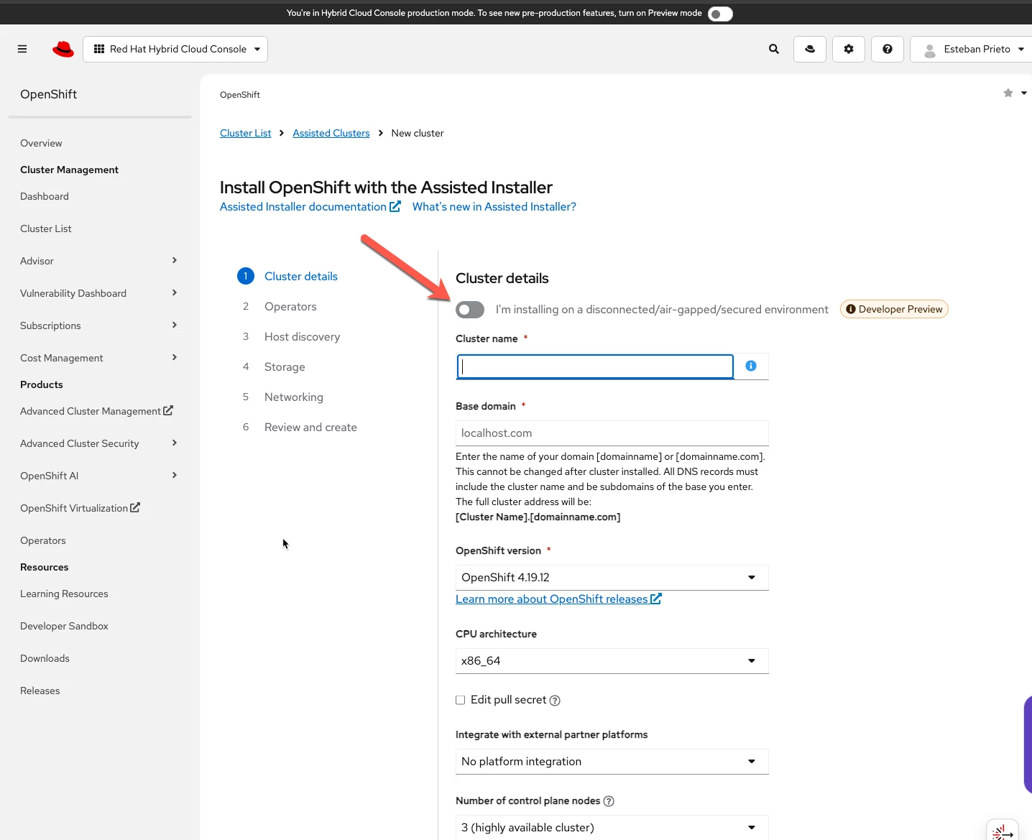Open number of control plane nodes dropdown
This screenshot has height=840, width=1032.
coord(612,827)
